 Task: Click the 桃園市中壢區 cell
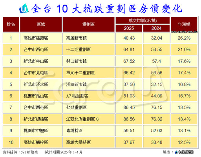click(41, 131)
